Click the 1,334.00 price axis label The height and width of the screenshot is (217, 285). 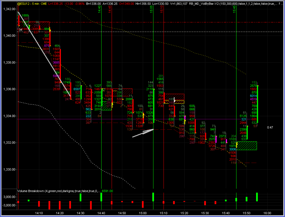point(9,116)
